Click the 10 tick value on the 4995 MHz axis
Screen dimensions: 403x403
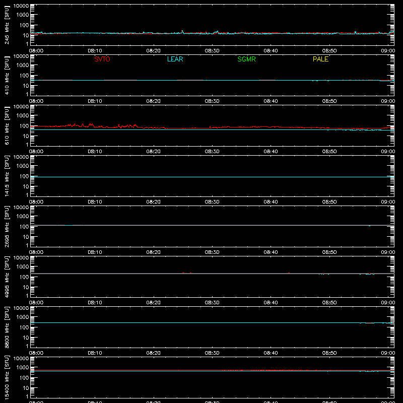tap(26, 287)
